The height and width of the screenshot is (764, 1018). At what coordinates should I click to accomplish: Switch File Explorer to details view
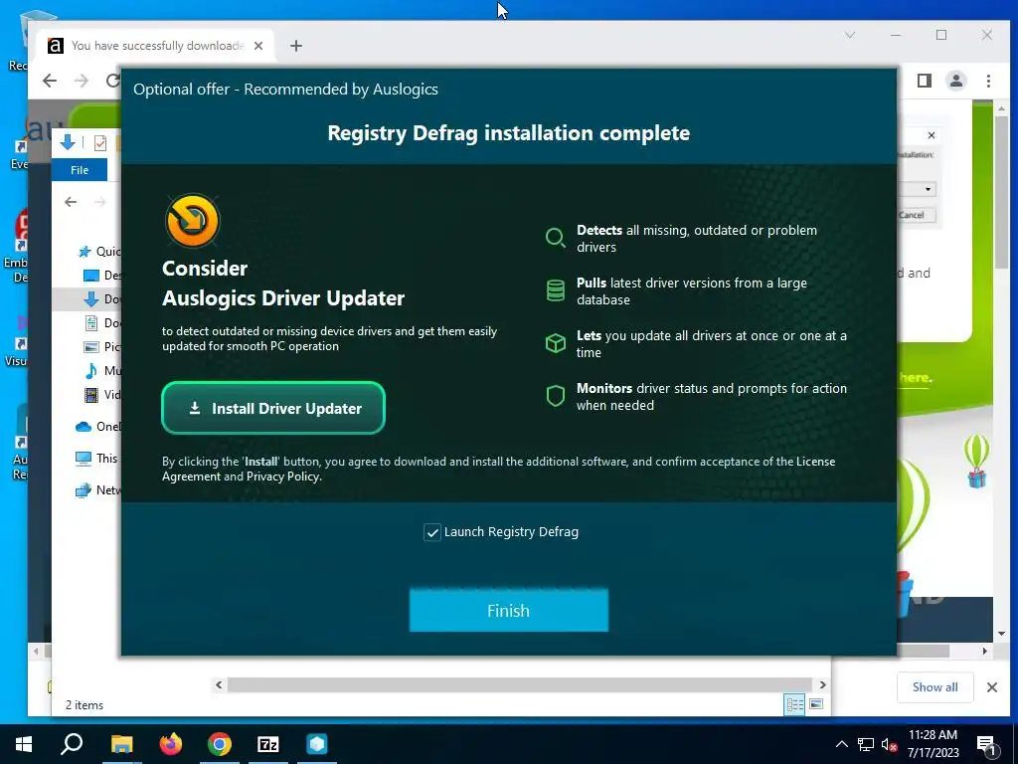794,704
